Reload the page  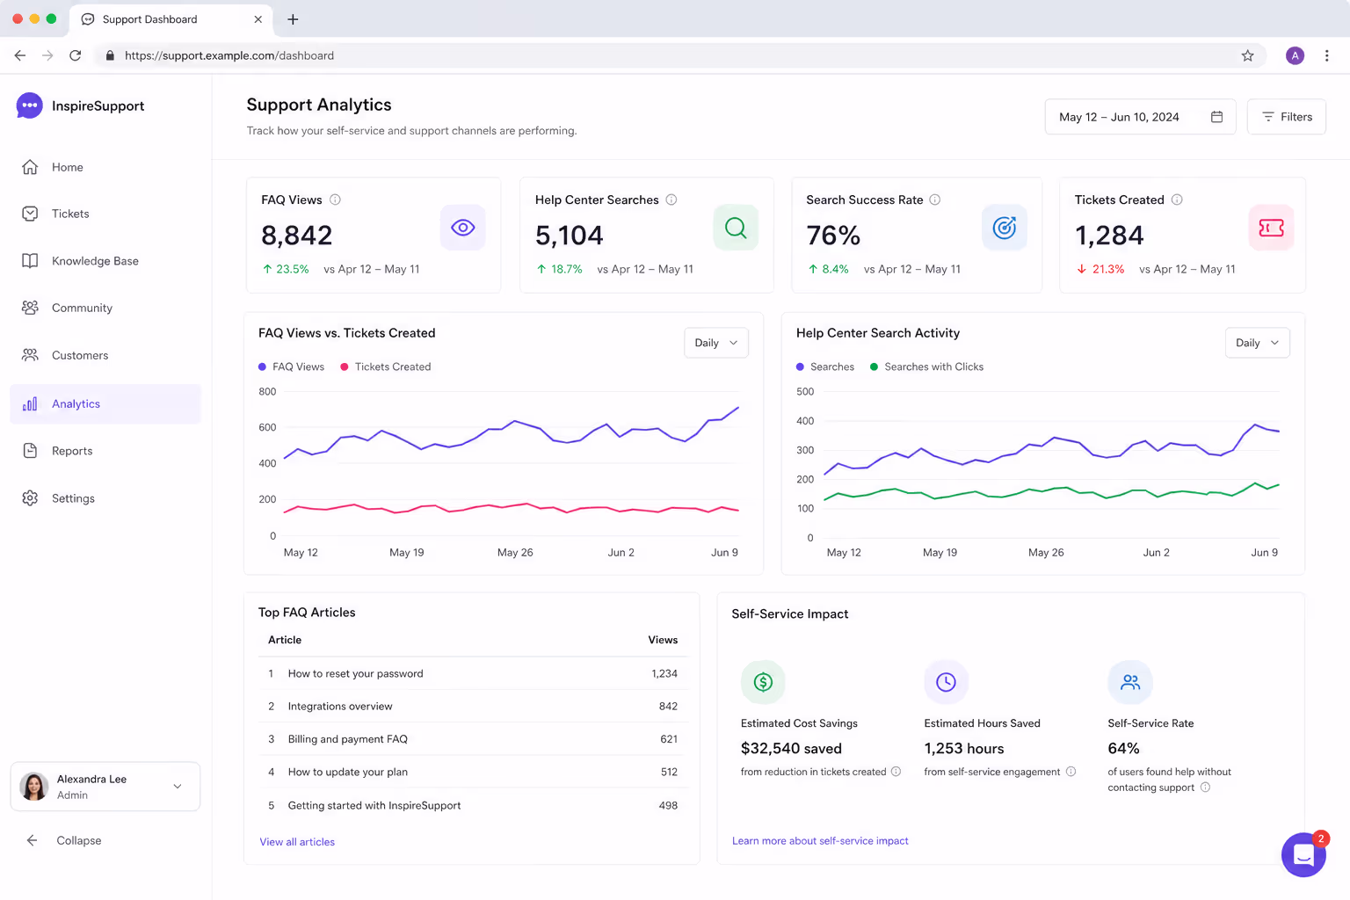[76, 55]
